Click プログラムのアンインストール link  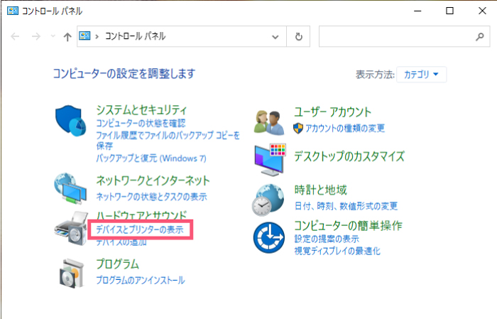click(x=141, y=281)
